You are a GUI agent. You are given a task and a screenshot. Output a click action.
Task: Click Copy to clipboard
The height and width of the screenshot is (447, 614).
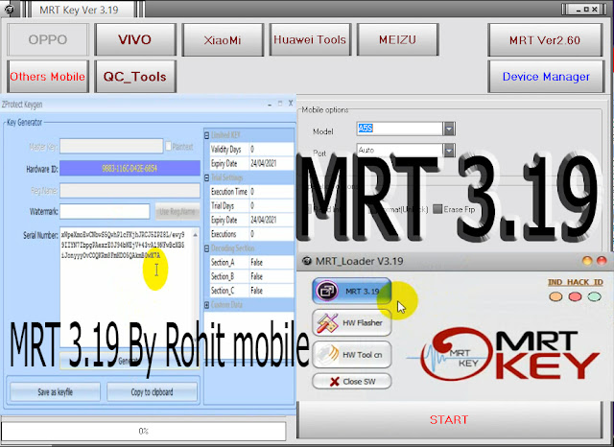(x=152, y=391)
